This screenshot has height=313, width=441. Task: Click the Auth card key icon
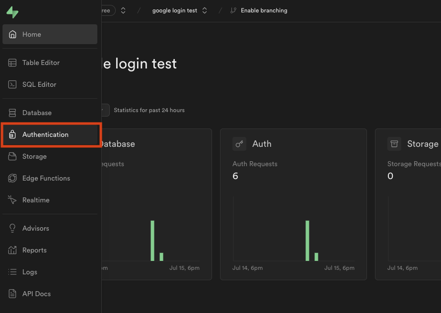239,144
